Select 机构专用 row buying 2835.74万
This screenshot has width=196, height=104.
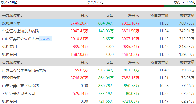point(9,47)
